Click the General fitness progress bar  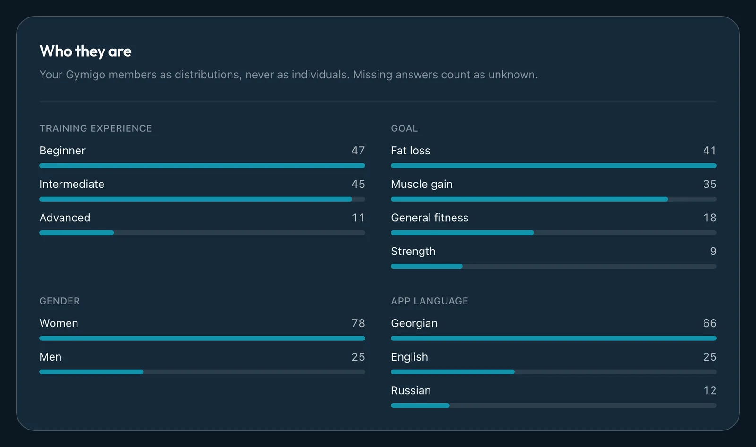click(554, 233)
